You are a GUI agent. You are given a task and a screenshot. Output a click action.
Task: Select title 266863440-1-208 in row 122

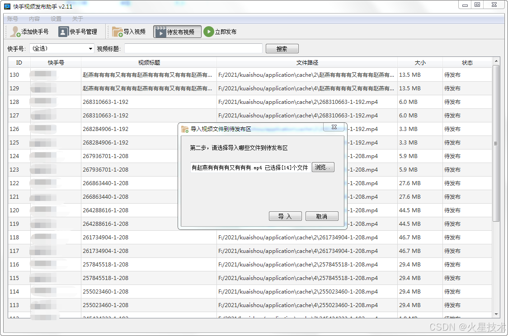pos(105,183)
